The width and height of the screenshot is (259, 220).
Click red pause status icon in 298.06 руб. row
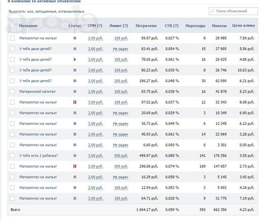(x=75, y=166)
